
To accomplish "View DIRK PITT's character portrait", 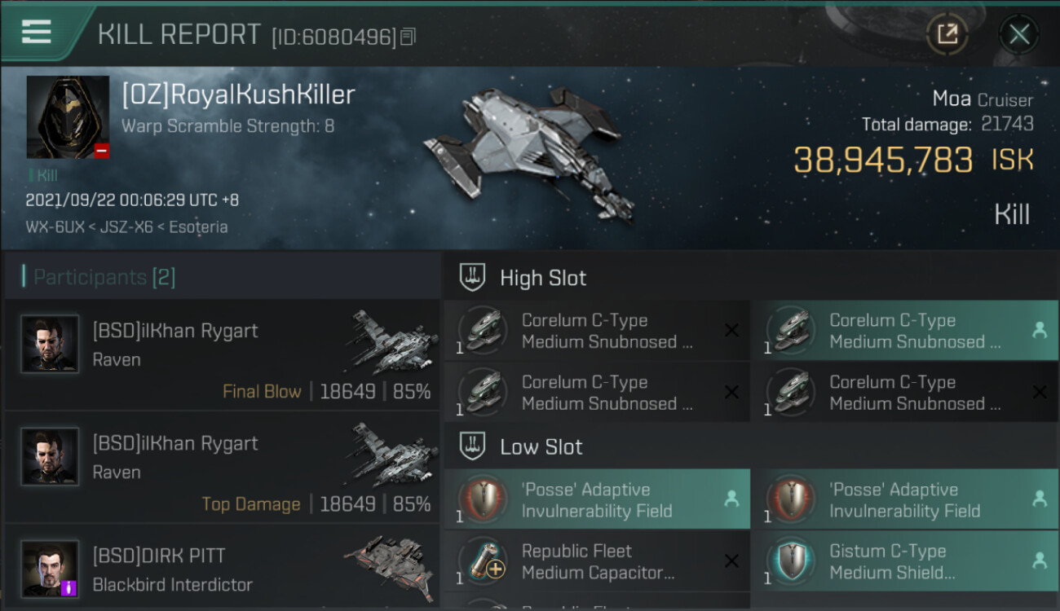I will pos(51,568).
